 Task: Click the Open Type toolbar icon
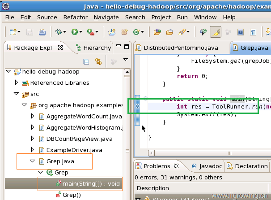[x=157, y=32]
